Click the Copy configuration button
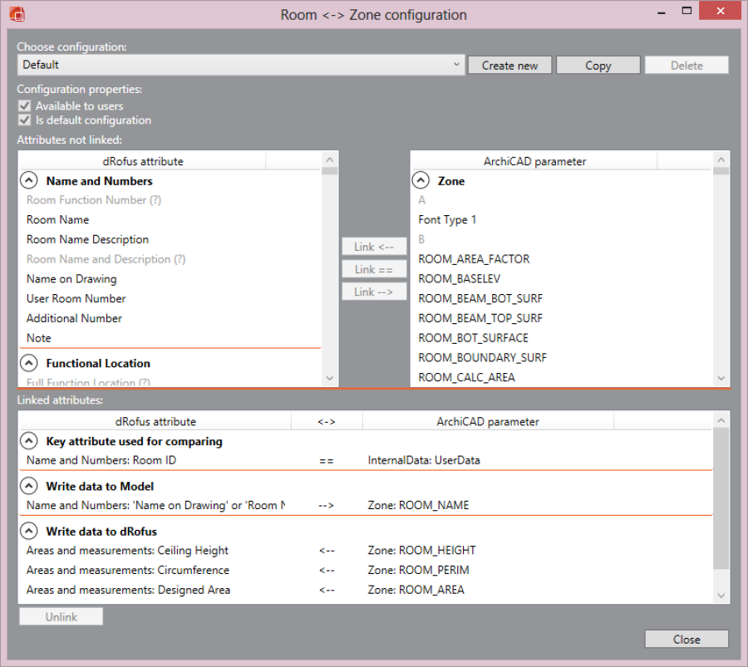Viewport: 748px width, 667px height. (x=598, y=66)
